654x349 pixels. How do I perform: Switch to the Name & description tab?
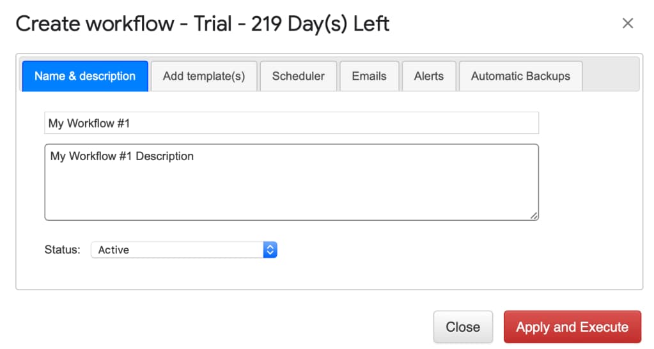85,76
